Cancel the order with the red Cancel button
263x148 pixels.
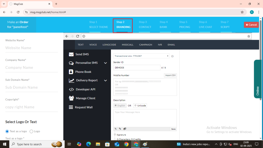point(251,25)
